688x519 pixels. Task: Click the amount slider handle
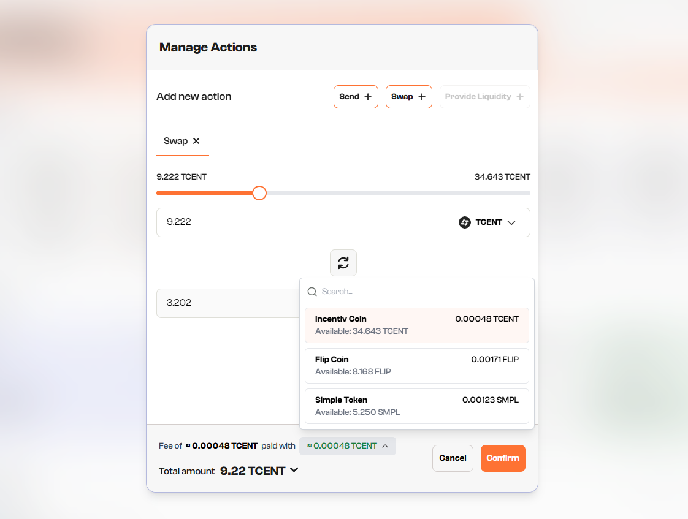click(x=259, y=193)
